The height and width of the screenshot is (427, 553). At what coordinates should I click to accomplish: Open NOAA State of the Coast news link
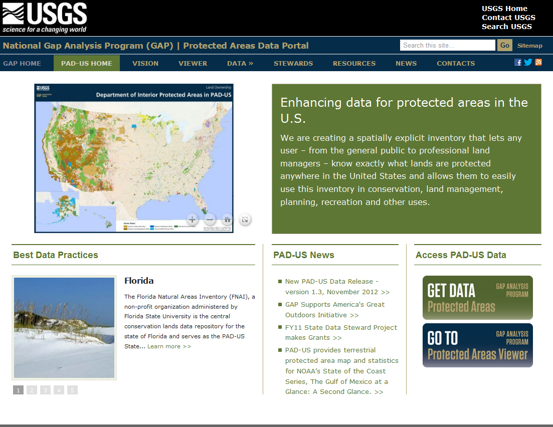coord(342,371)
